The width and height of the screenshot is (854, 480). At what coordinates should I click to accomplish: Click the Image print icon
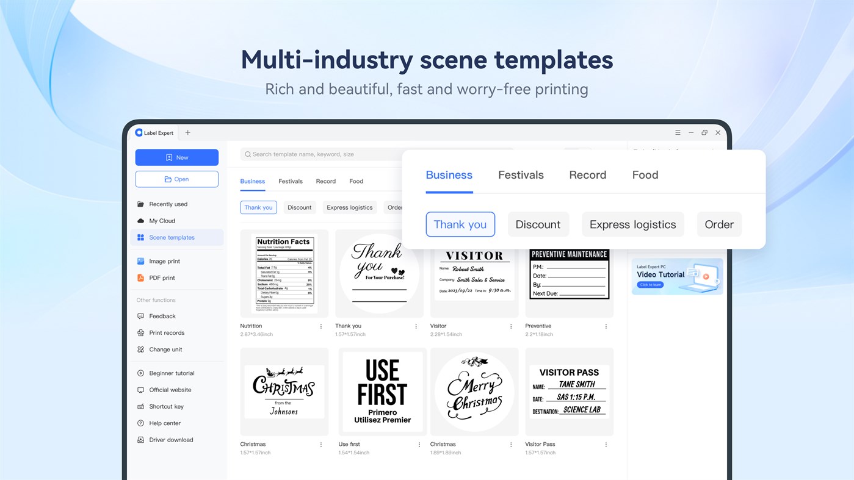click(141, 261)
